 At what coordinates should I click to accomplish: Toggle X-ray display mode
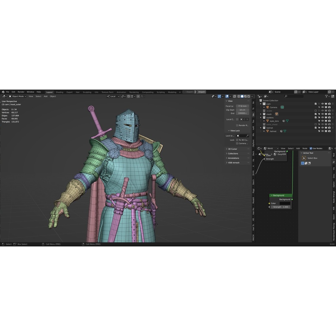(235, 96)
